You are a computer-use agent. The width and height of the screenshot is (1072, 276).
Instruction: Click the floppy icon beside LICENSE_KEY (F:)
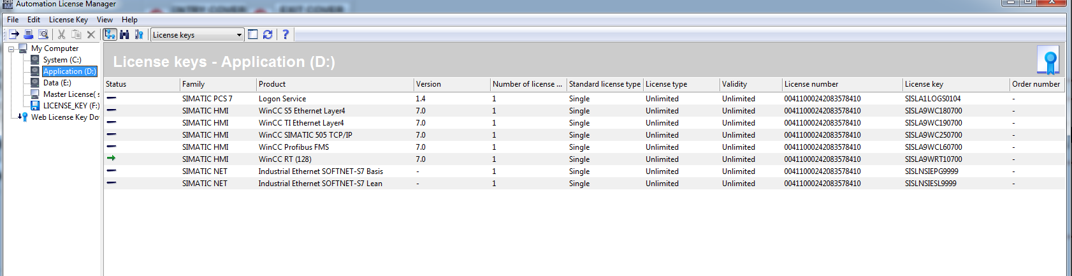36,105
